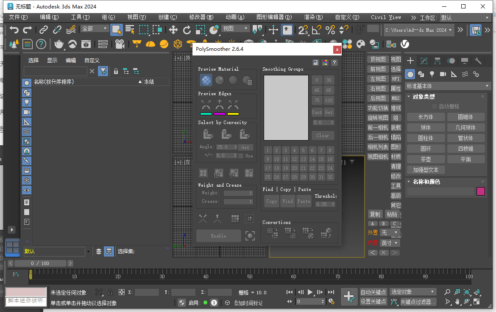Open the magenta object color swatch
This screenshot has height=312, width=496.
[x=480, y=191]
